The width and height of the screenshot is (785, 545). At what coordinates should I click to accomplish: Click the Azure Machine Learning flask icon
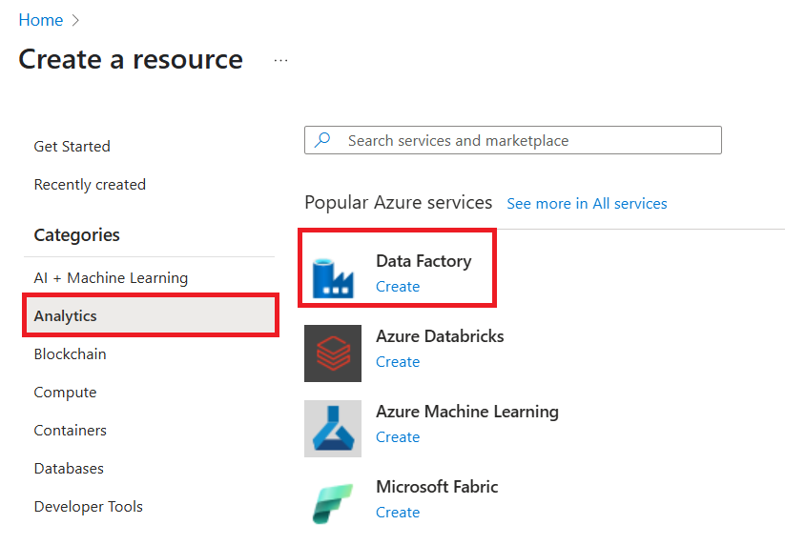pos(333,428)
